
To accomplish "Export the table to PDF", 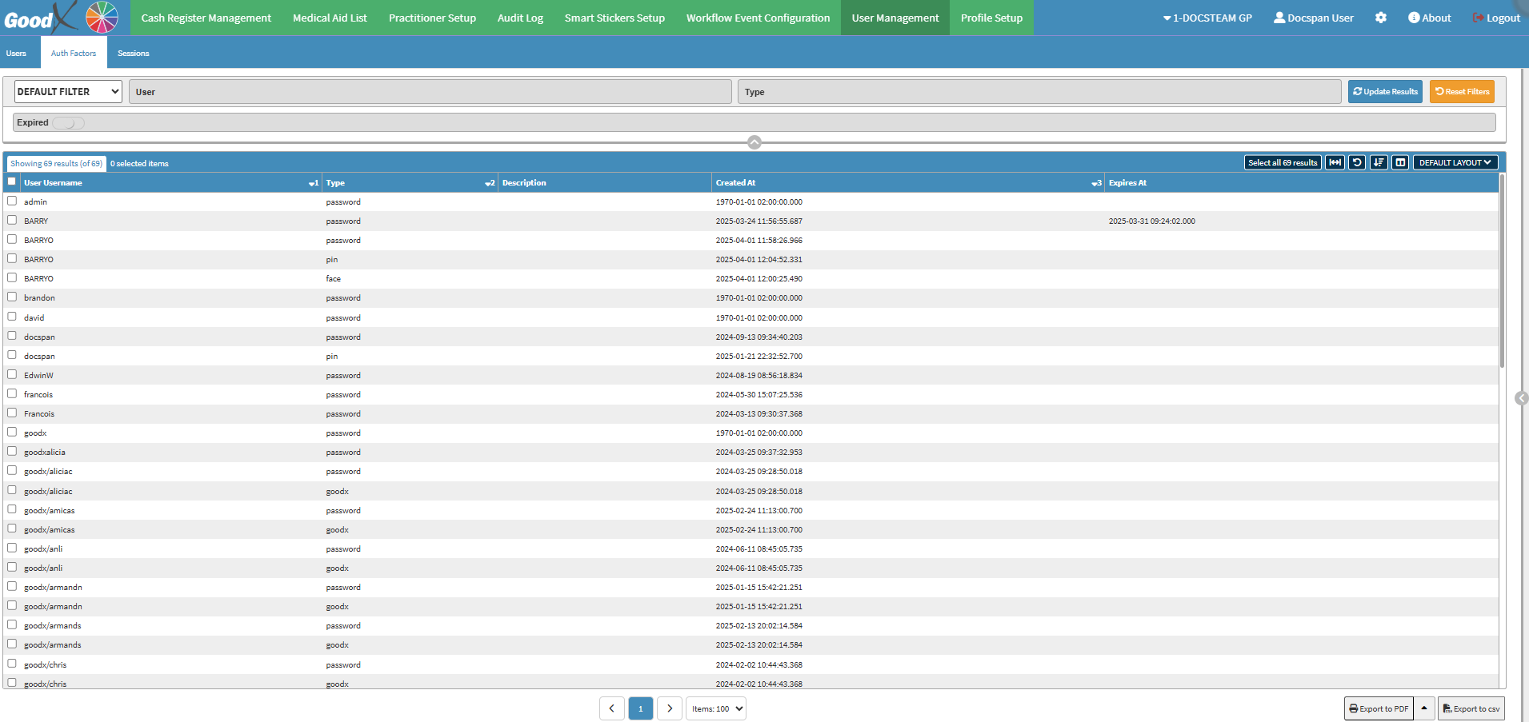I will click(x=1379, y=708).
